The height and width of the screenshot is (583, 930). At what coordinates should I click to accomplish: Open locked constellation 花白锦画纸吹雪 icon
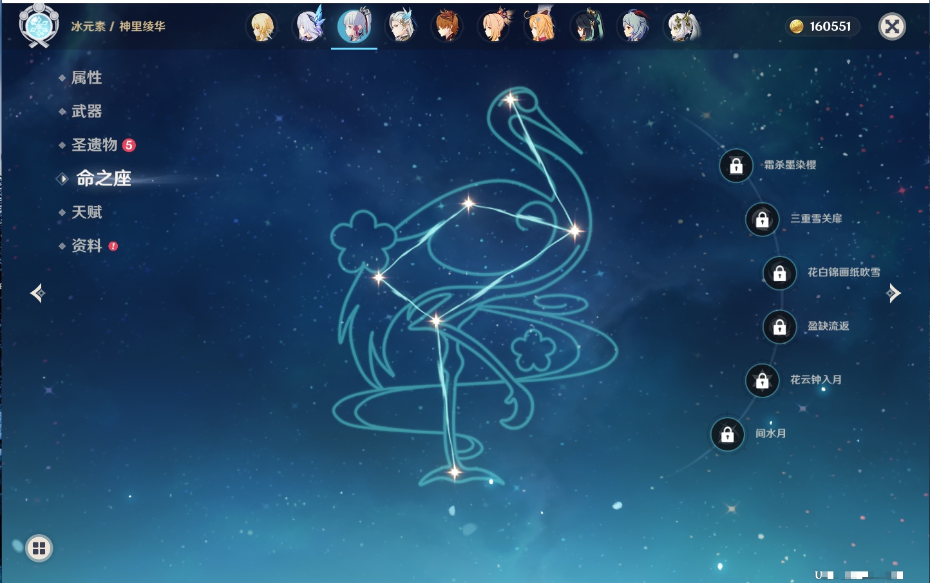tap(779, 273)
